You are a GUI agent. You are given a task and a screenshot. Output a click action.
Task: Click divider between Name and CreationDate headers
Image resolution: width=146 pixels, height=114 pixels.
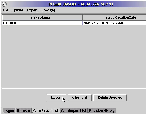[83, 18]
